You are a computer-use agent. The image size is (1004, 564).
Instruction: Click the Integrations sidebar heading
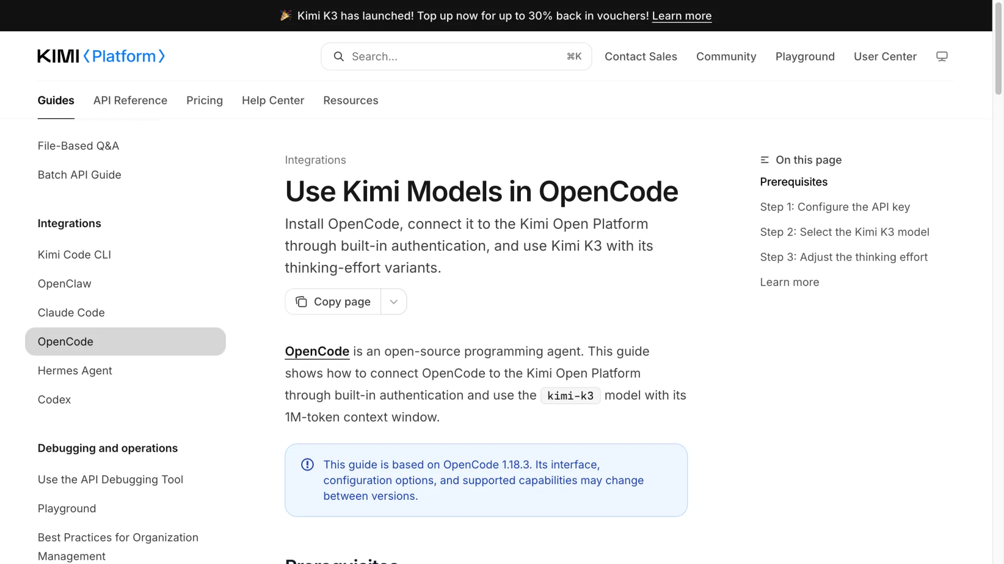point(69,224)
